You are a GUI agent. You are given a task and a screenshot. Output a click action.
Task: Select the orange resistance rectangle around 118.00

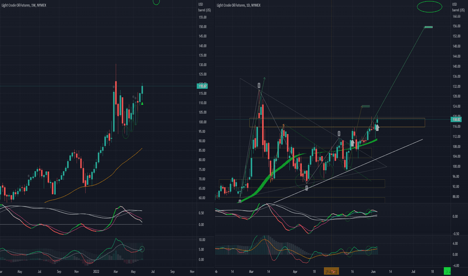(x=337, y=122)
